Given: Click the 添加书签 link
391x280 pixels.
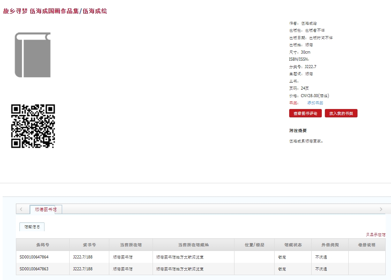Looking at the screenshot, I should tap(315, 103).
